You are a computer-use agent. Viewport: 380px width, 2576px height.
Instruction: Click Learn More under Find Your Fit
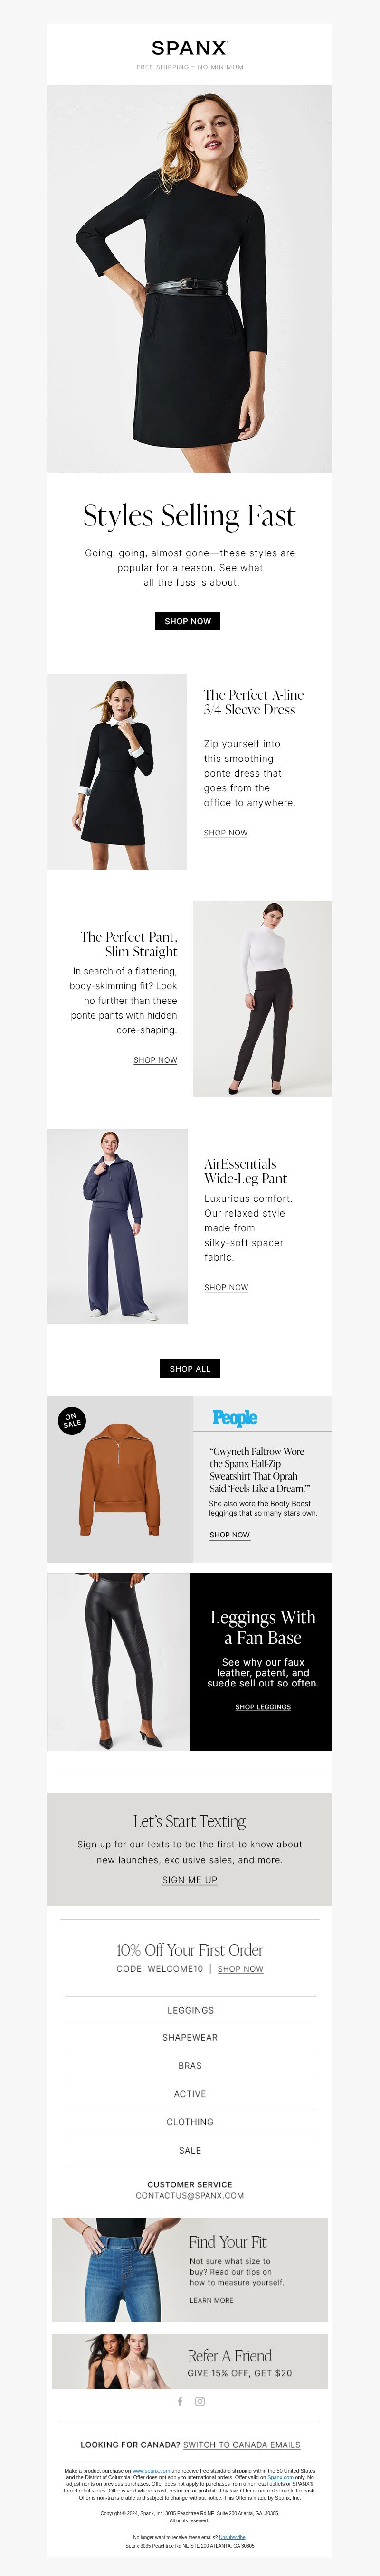click(212, 2300)
